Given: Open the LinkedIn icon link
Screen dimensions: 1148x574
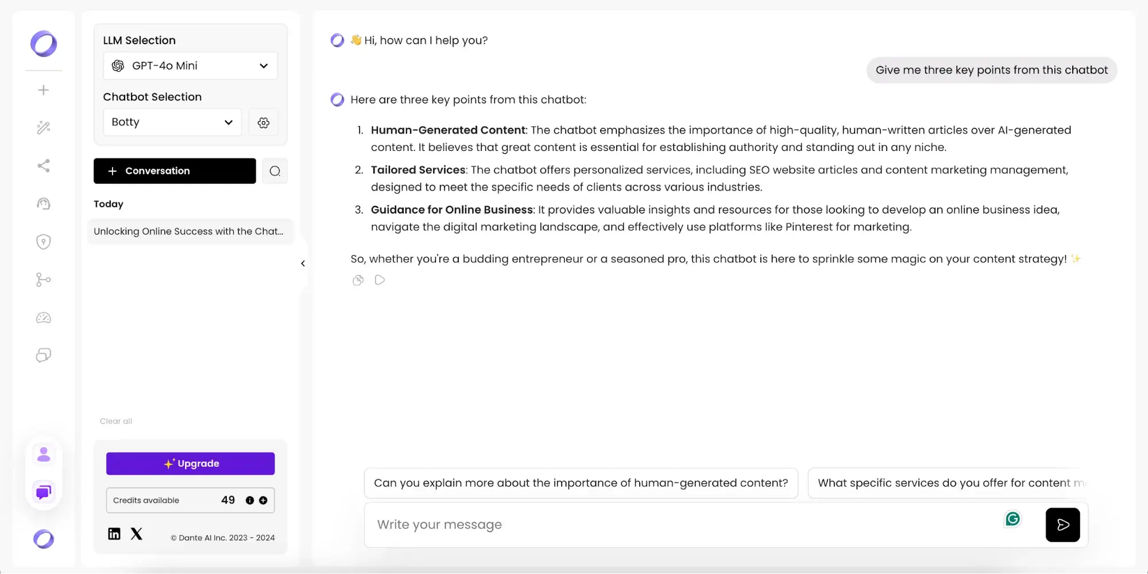Looking at the screenshot, I should (x=114, y=534).
